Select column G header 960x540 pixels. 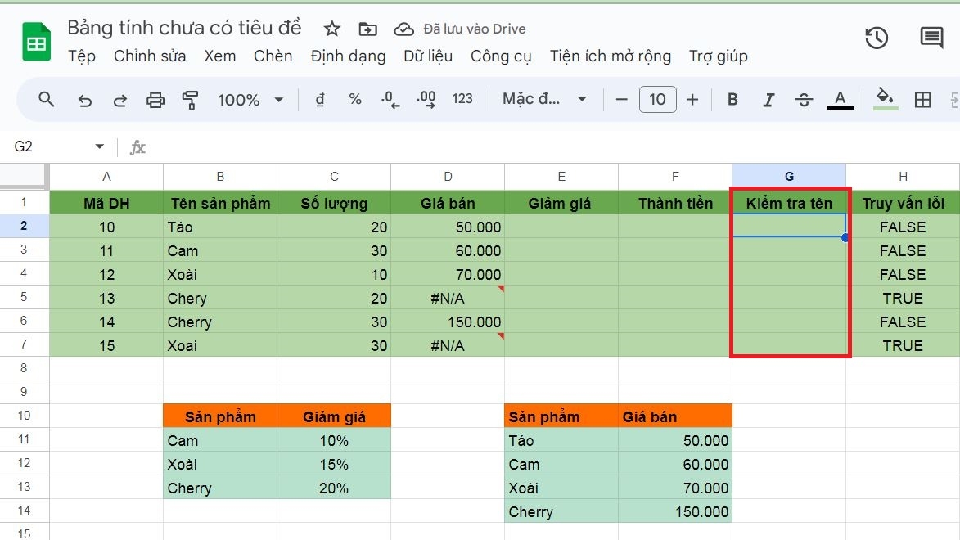[789, 177]
